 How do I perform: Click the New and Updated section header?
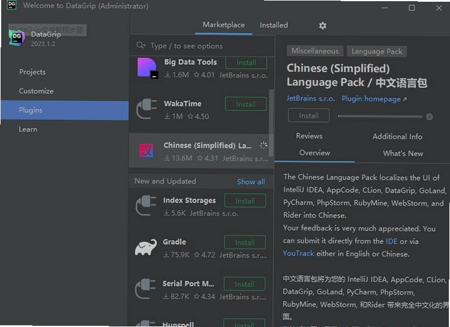click(x=165, y=181)
